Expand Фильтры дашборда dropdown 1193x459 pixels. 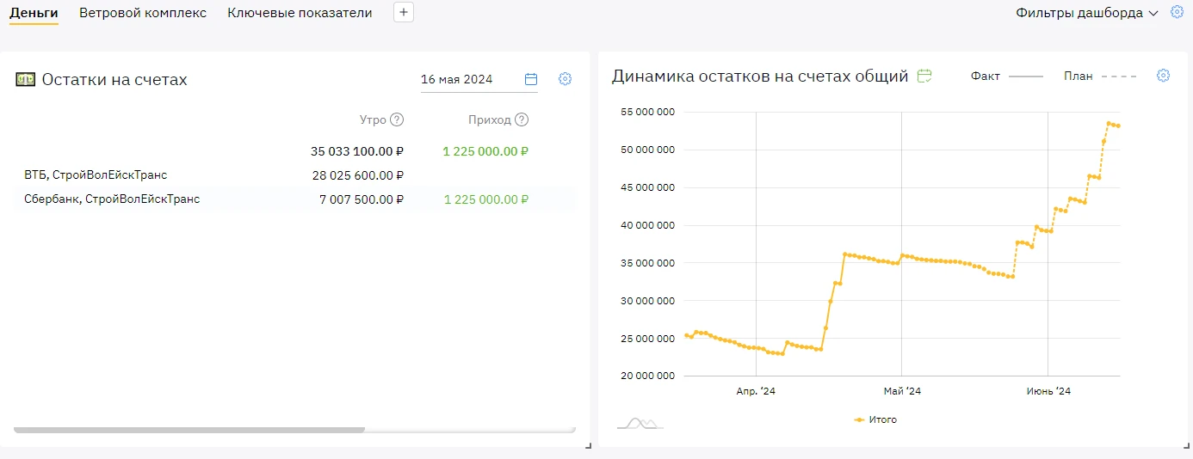pyautogui.click(x=1087, y=13)
